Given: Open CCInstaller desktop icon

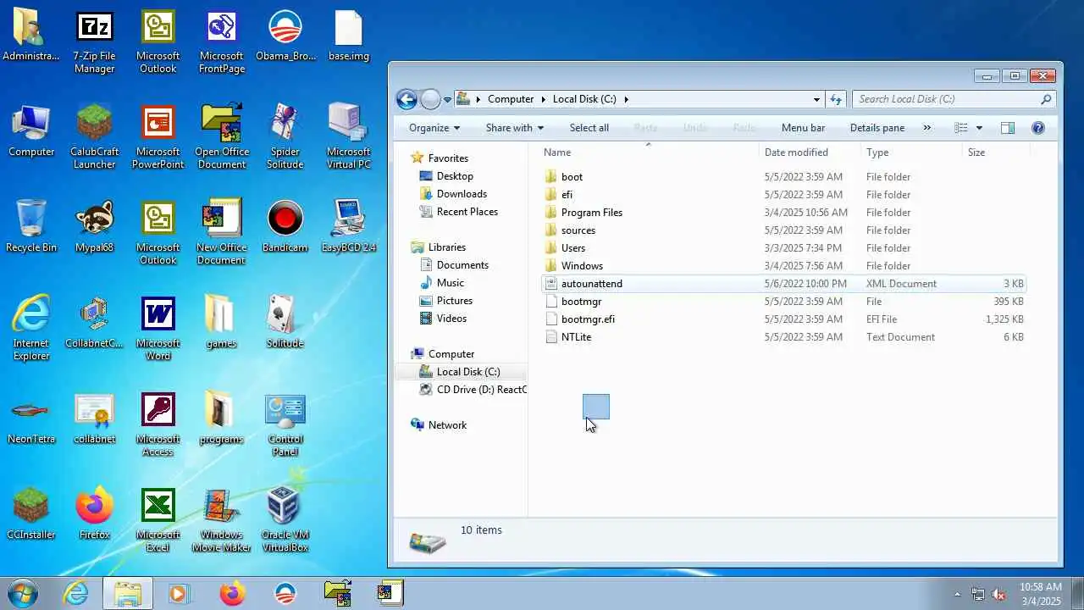Looking at the screenshot, I should click(31, 514).
